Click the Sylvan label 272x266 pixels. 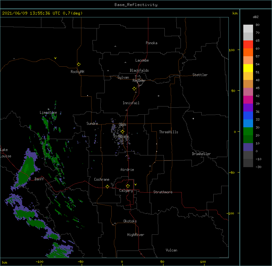coord(123,77)
